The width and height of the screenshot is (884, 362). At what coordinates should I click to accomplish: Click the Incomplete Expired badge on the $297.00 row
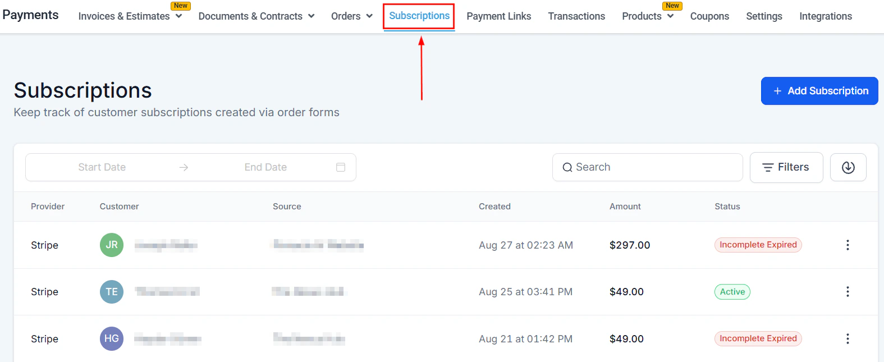758,245
